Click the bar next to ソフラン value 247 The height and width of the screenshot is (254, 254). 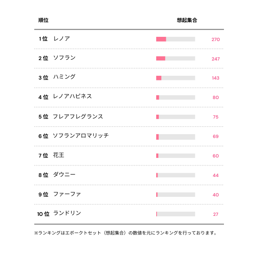[161, 58]
